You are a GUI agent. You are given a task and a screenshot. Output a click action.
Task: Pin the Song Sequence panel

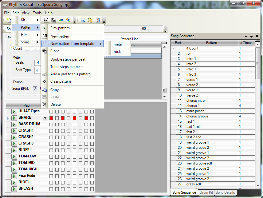(251, 36)
